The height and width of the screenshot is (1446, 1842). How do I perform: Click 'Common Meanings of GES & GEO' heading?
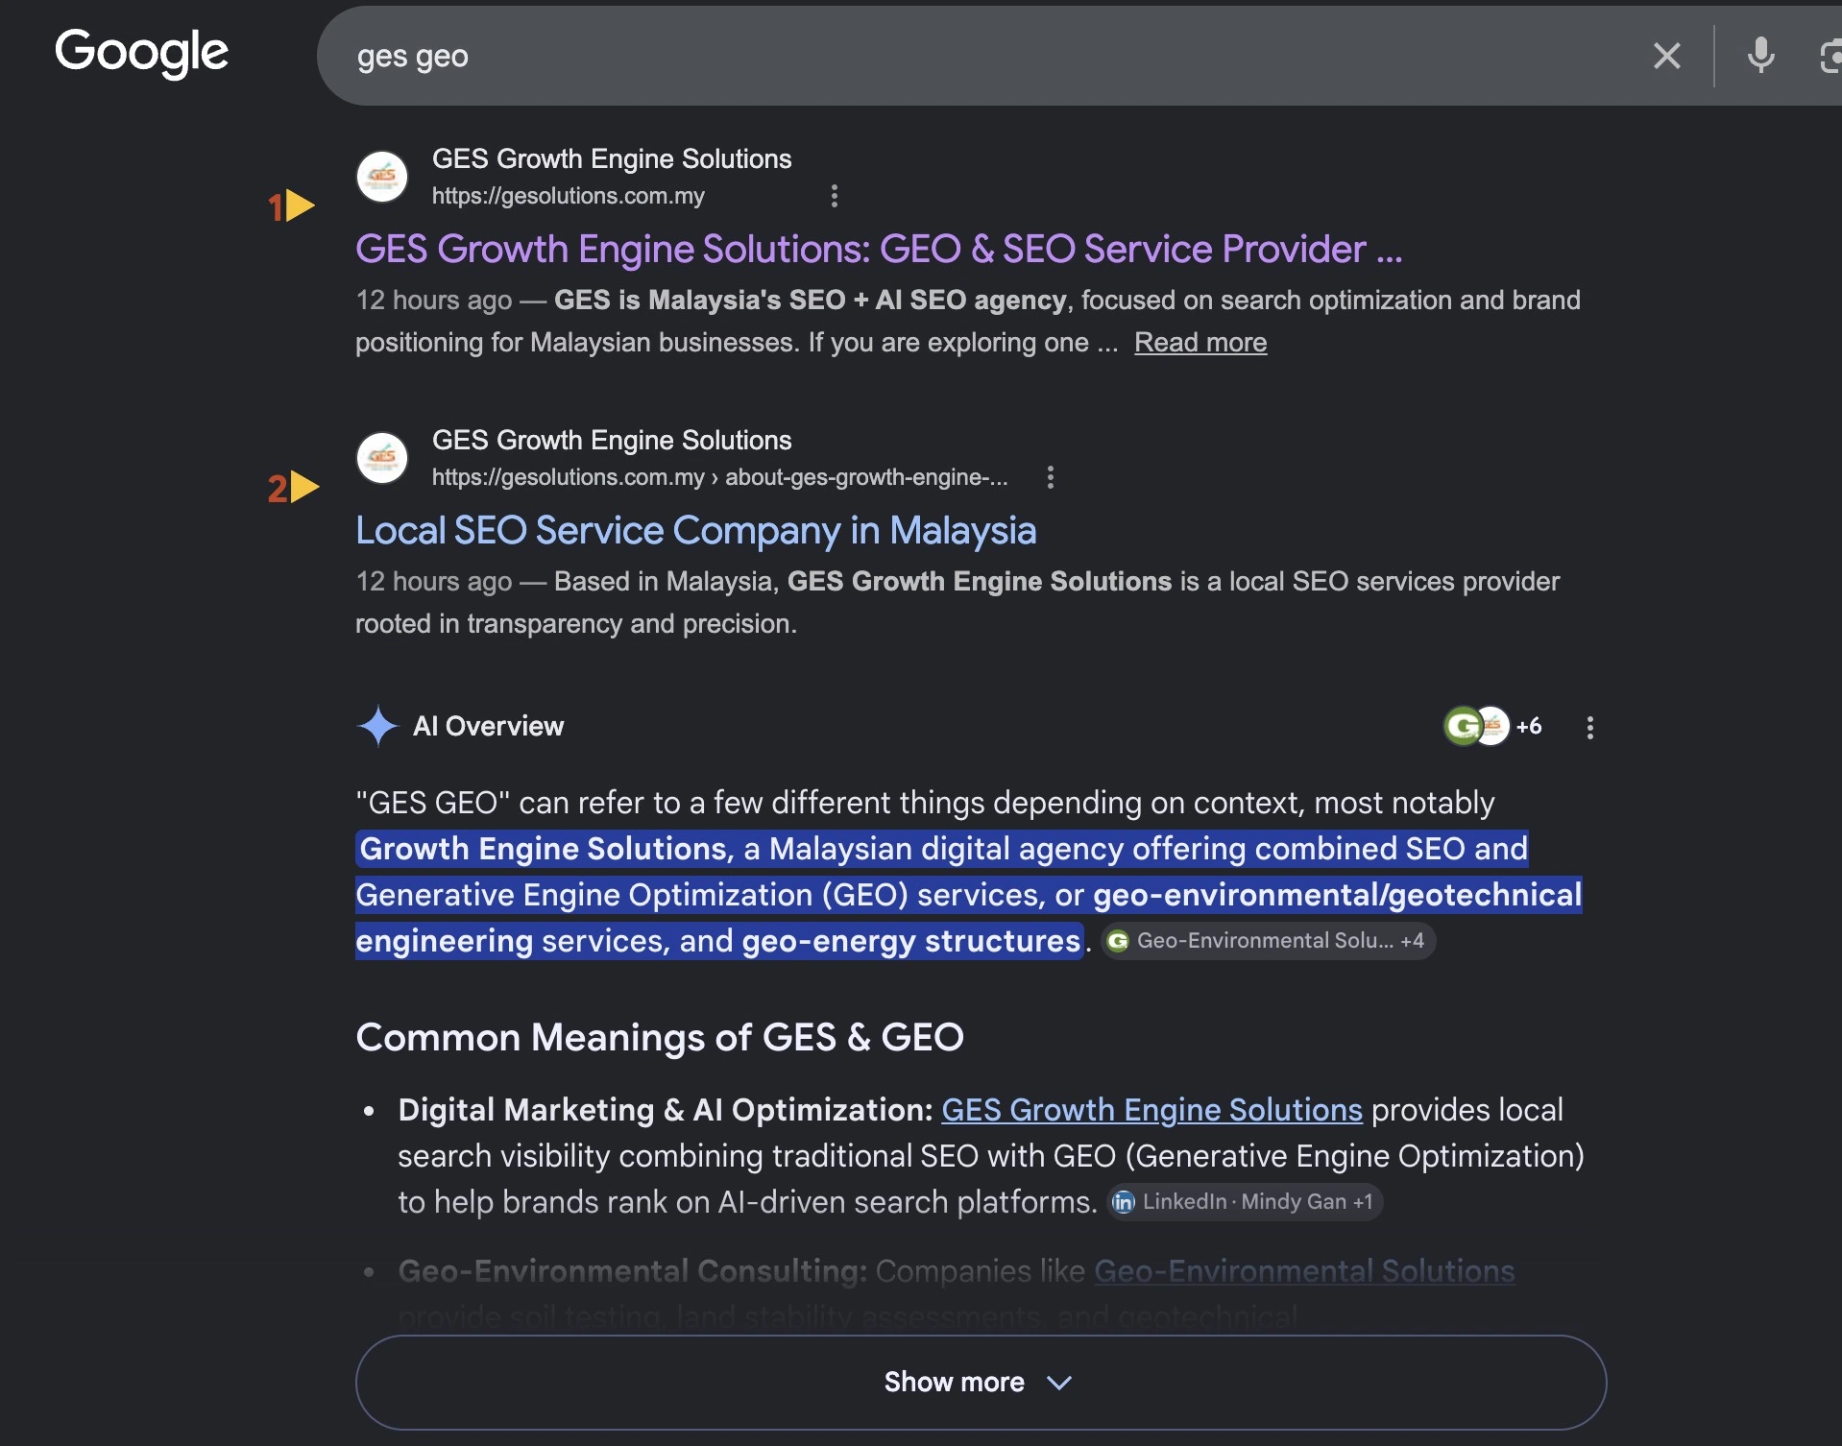[660, 1037]
